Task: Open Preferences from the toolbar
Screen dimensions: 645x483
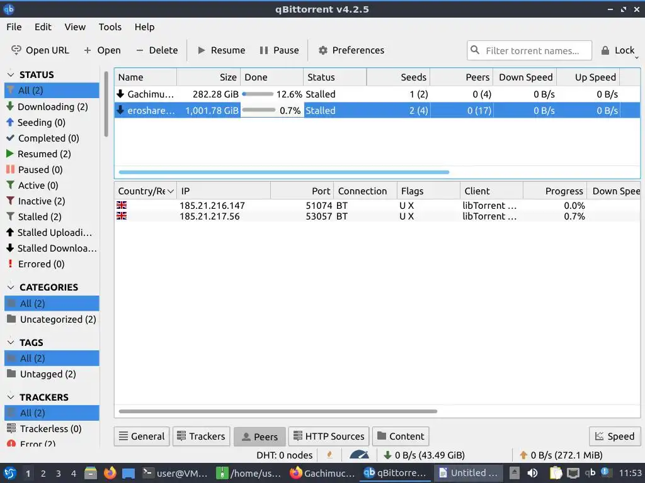Action: pyautogui.click(x=351, y=50)
